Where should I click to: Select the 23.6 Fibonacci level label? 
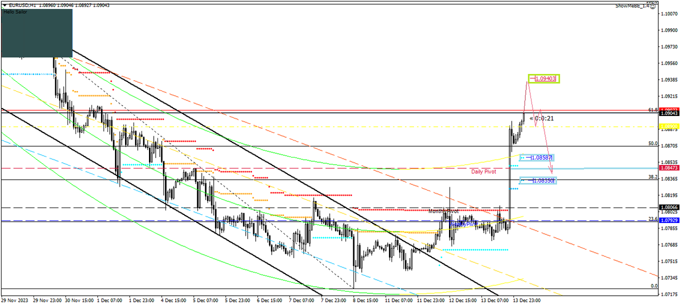tap(653, 218)
